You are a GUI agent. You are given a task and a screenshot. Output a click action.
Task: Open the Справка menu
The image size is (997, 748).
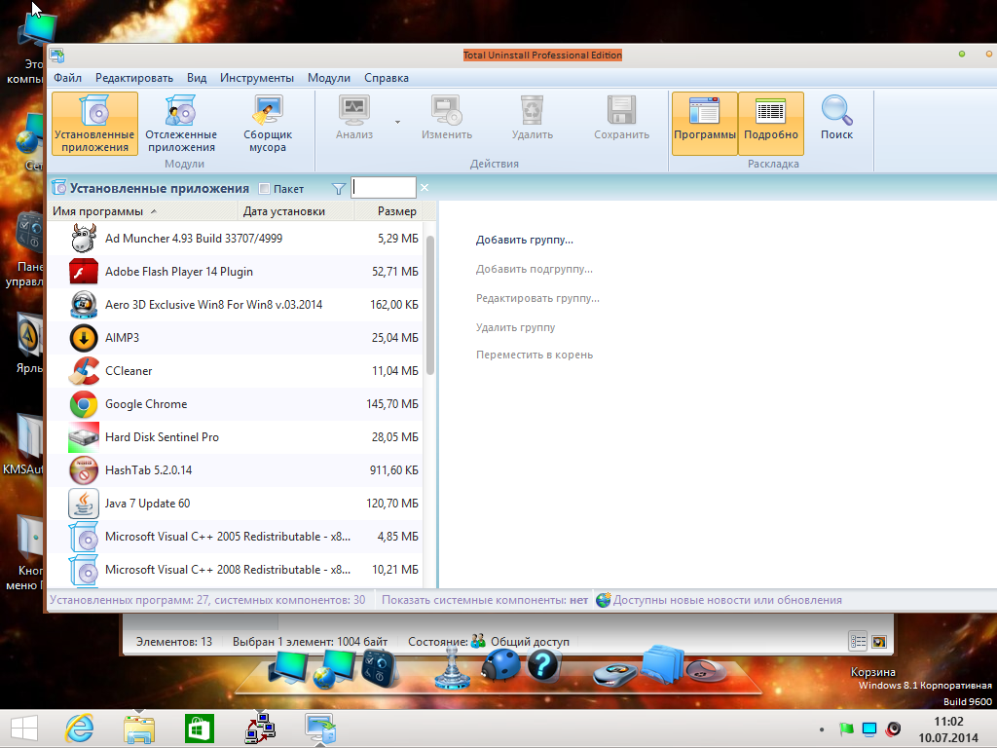tap(387, 78)
